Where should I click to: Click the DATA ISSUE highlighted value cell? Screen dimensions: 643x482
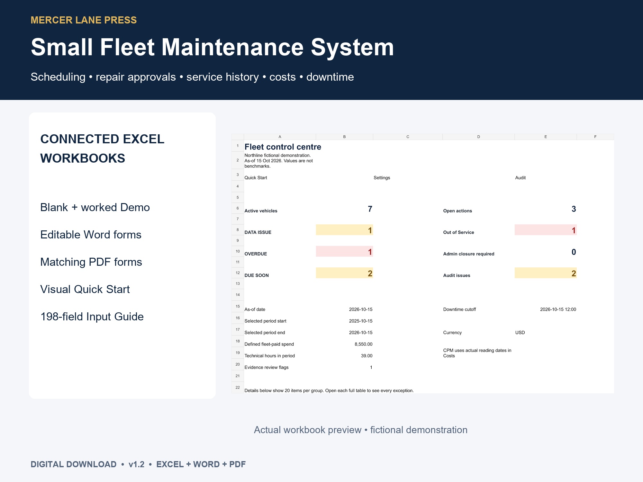pos(344,230)
